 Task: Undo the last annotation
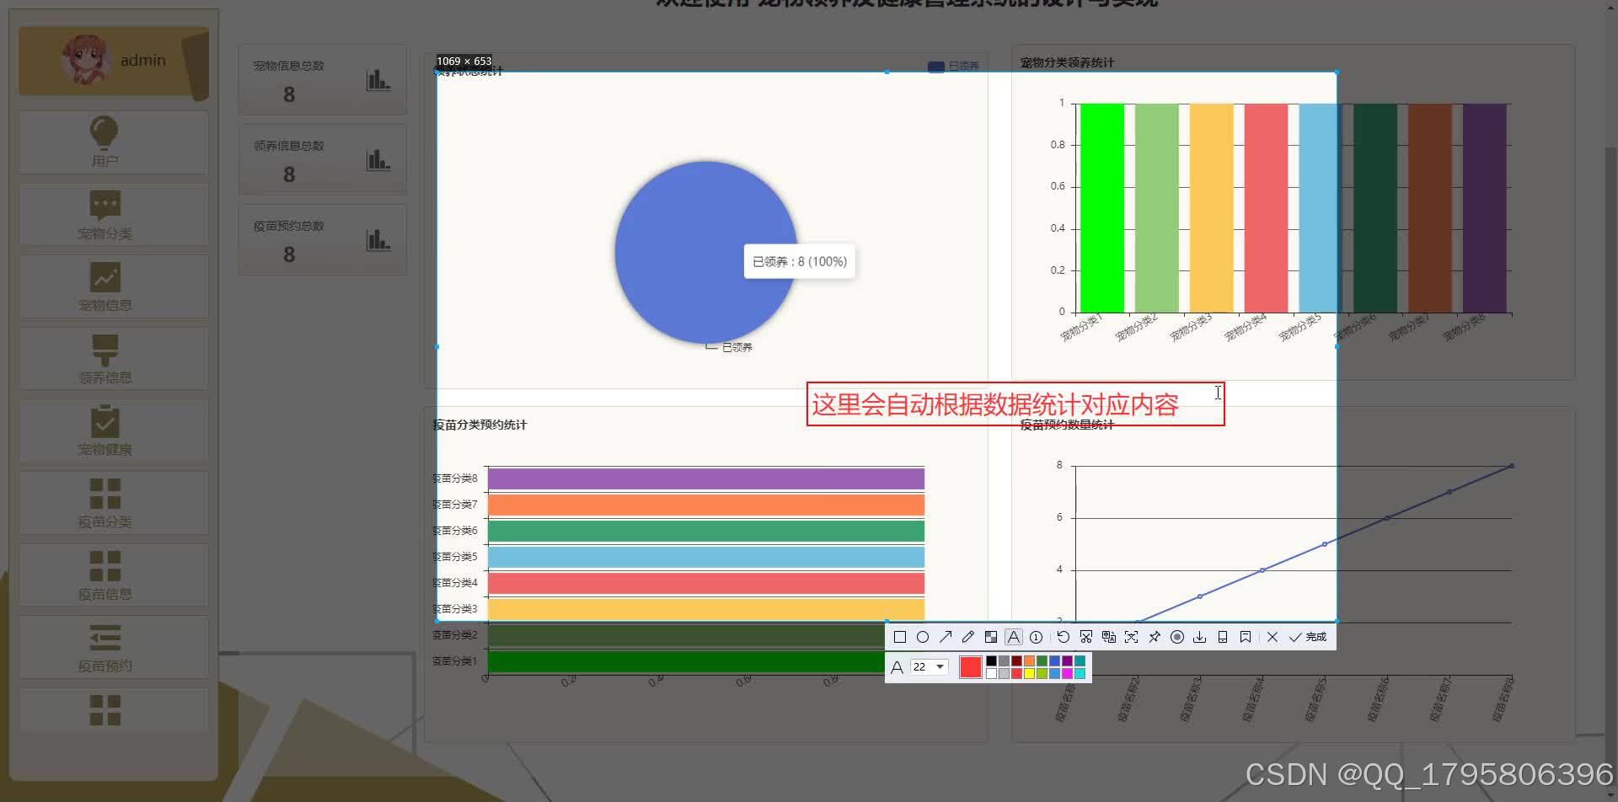coord(1063,637)
